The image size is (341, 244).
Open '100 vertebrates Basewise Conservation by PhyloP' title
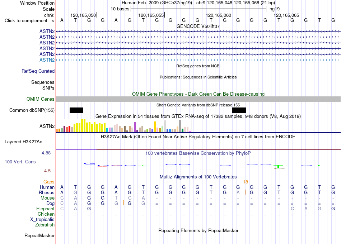[x=198, y=153]
